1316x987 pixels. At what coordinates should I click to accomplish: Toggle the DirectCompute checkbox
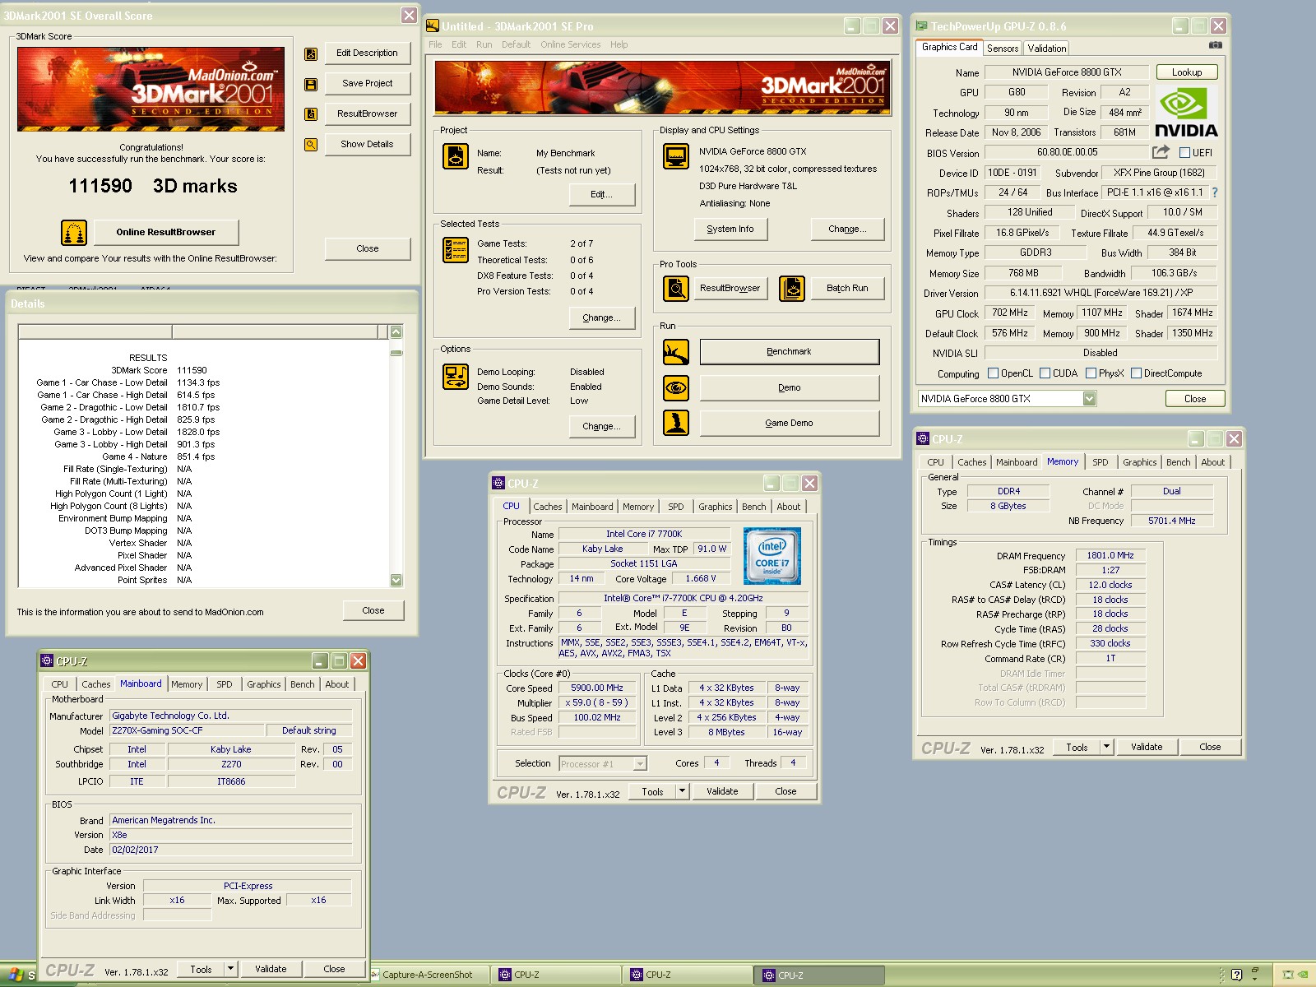click(1136, 373)
